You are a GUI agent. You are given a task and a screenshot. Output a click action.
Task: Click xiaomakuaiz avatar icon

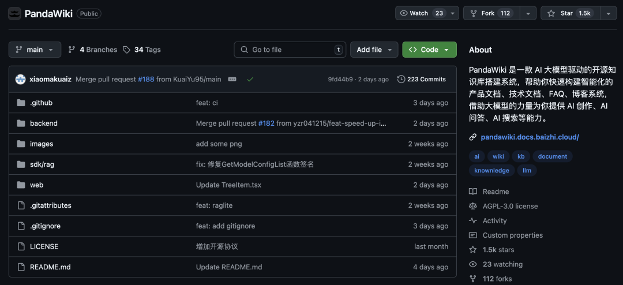coord(21,79)
